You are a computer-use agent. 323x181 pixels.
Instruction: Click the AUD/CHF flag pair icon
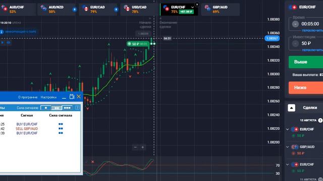[x=4, y=8]
